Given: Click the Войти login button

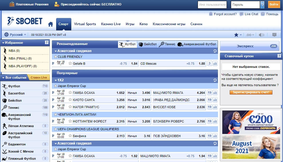Looking at the screenshot, I should pos(274,5).
